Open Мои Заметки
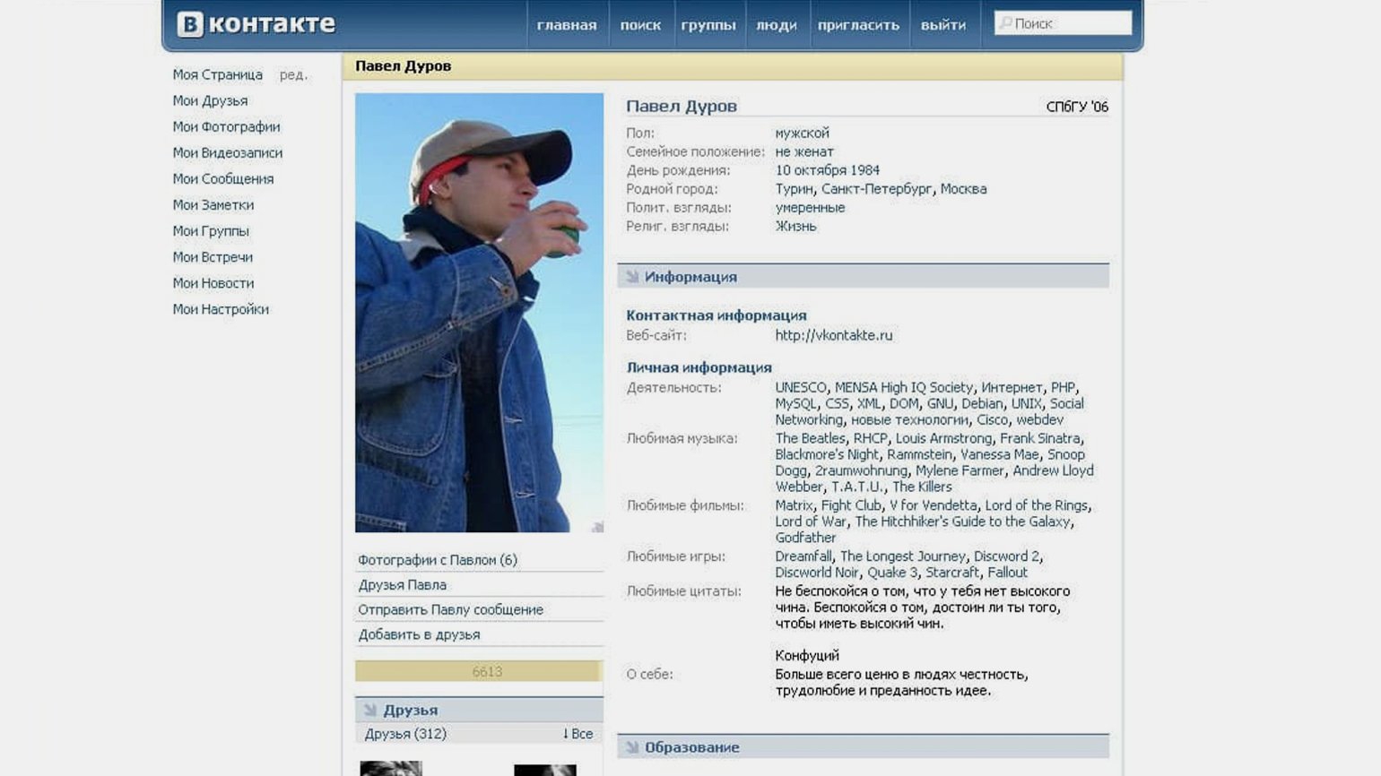The image size is (1381, 776). coord(213,204)
